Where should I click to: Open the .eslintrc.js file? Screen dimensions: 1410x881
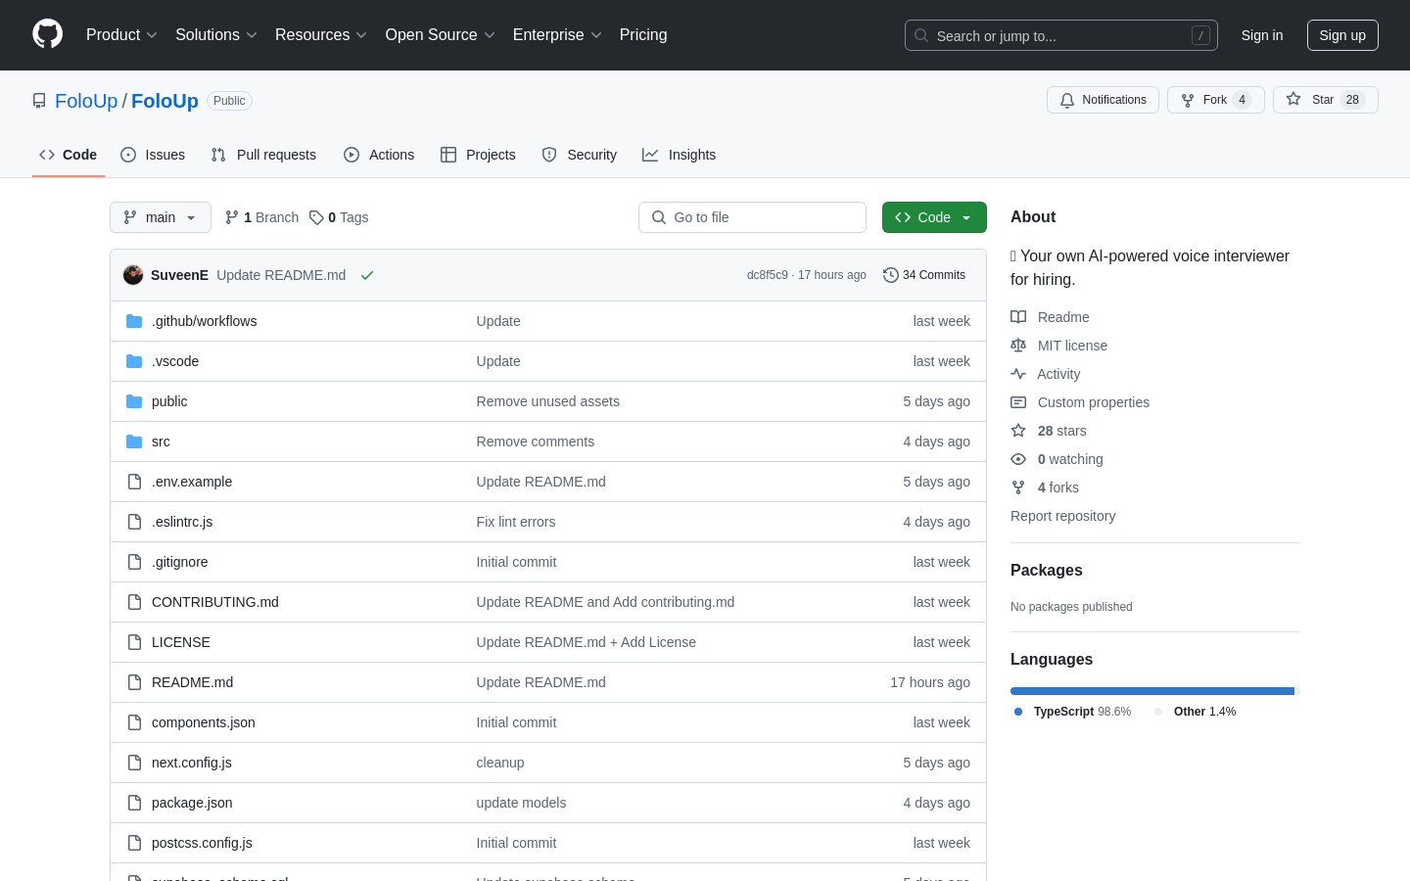click(x=182, y=522)
